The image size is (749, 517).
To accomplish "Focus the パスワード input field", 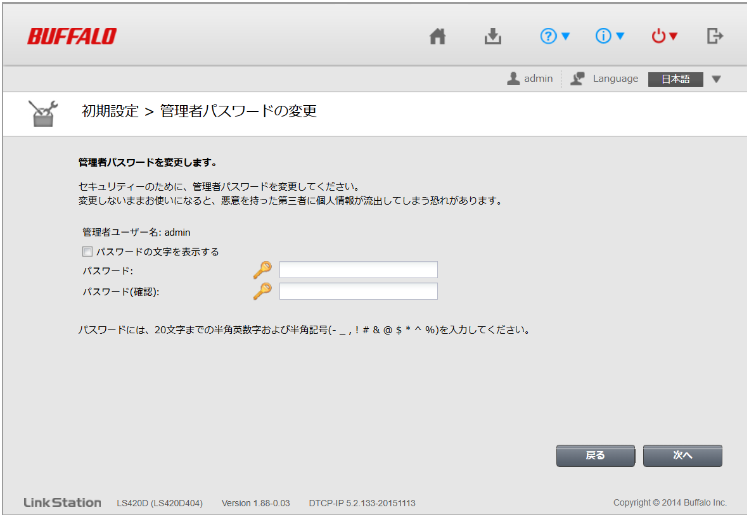I will tap(358, 269).
